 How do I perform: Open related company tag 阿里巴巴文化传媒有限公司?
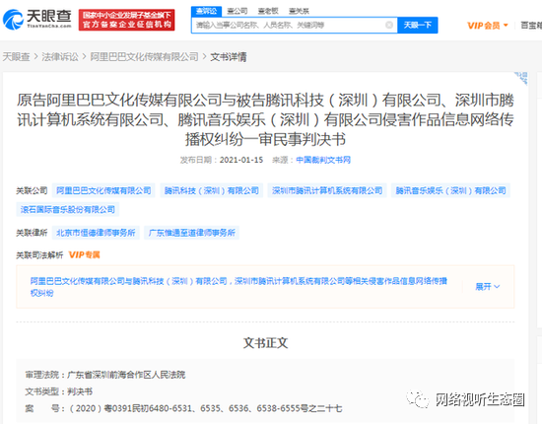pos(103,190)
